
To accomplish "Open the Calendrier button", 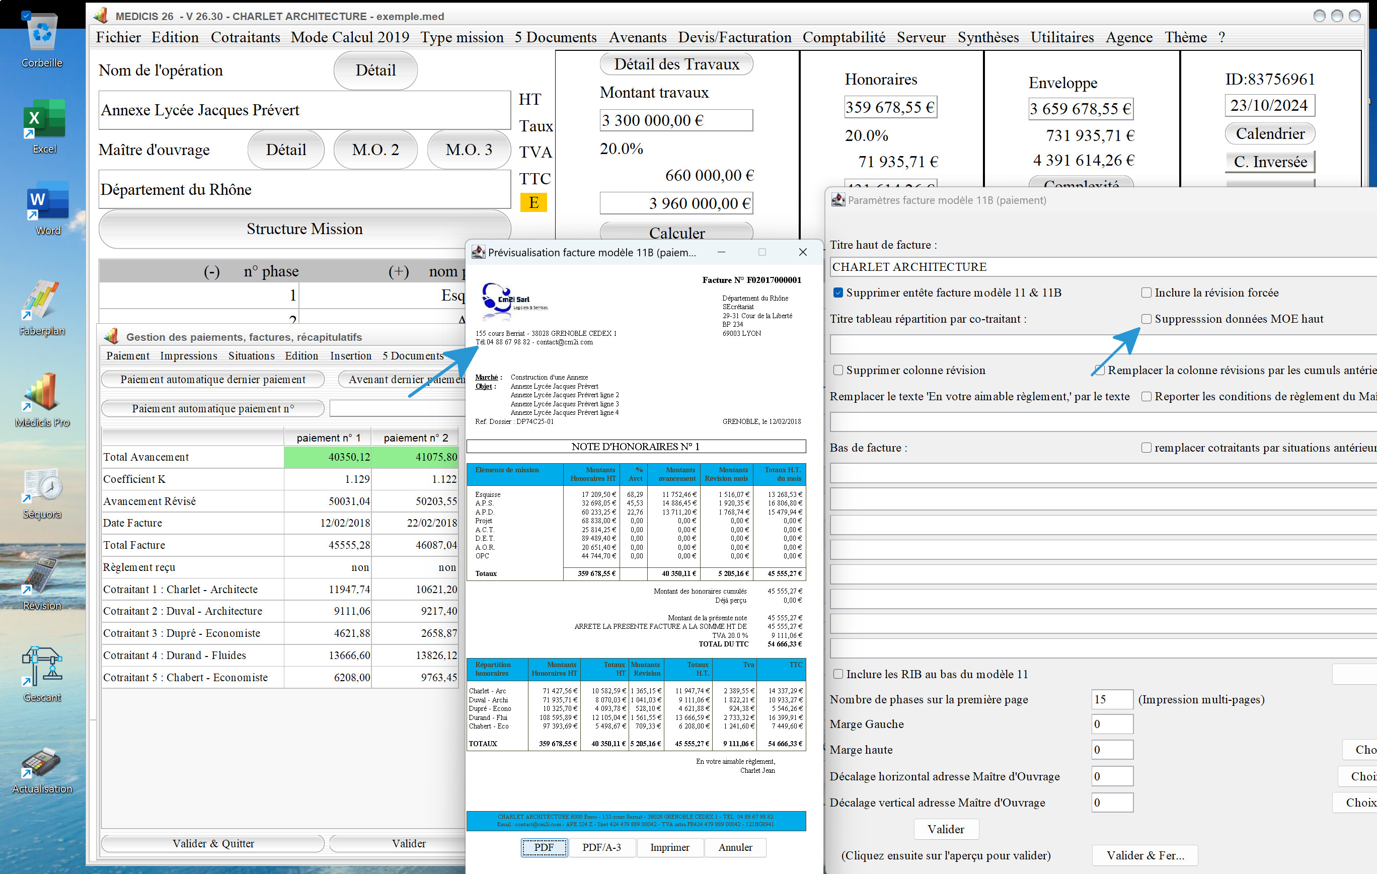I will [x=1270, y=134].
